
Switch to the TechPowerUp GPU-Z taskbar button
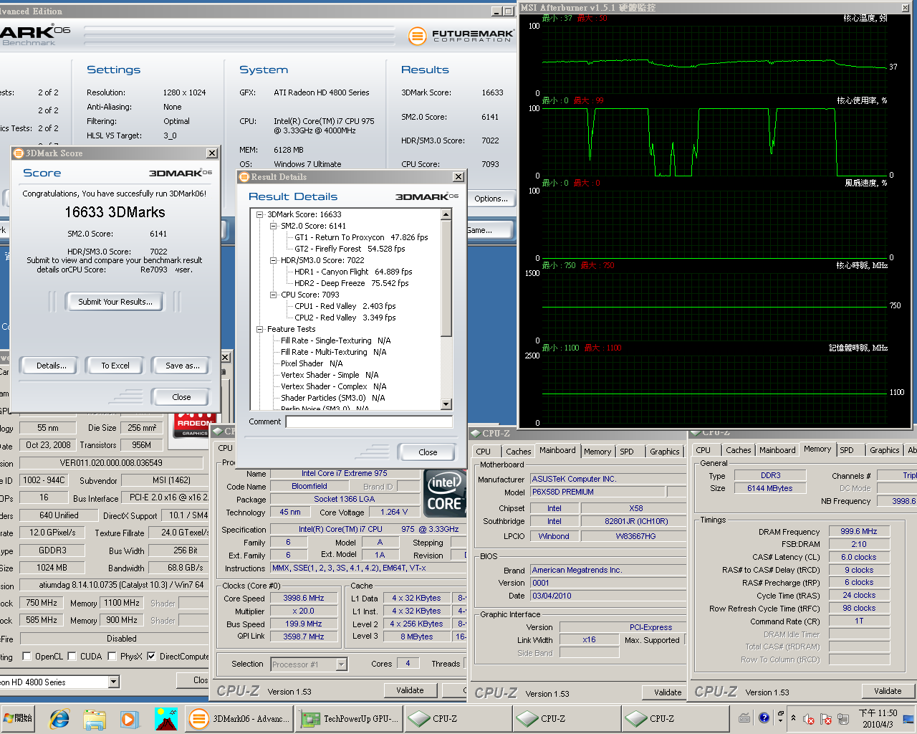coord(349,718)
